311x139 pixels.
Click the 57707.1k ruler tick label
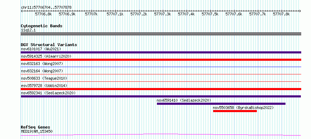tap(115, 14)
